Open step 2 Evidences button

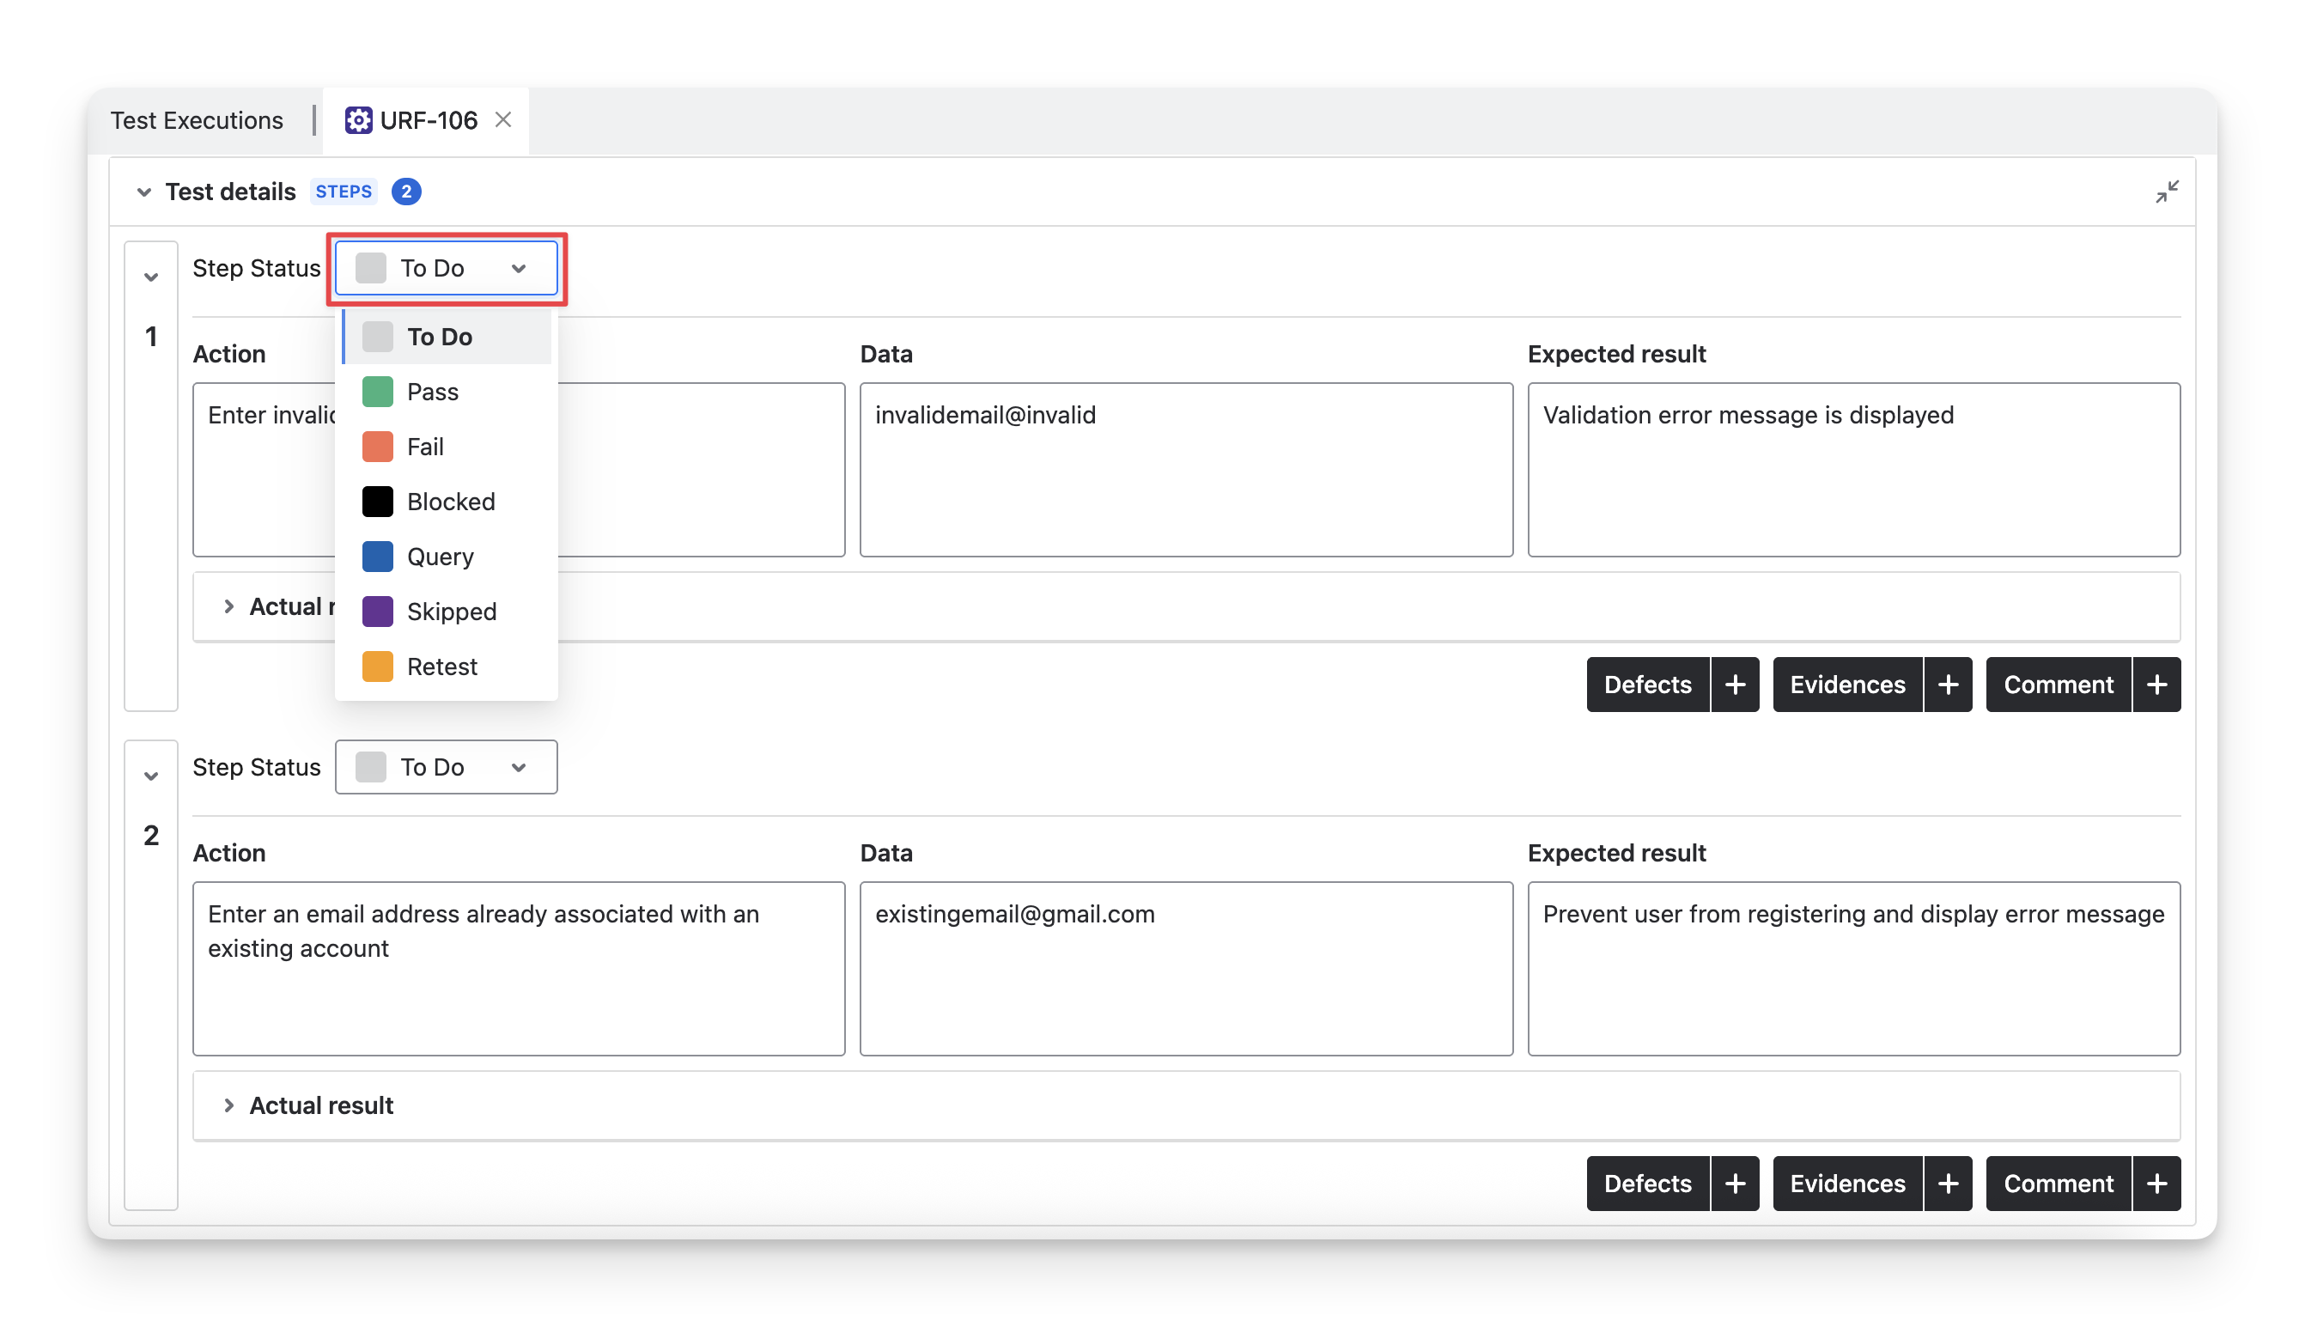[x=1846, y=1183]
